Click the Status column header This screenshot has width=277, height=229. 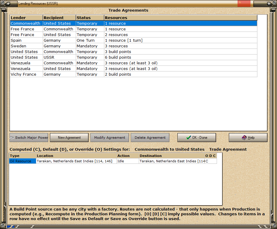(90, 18)
